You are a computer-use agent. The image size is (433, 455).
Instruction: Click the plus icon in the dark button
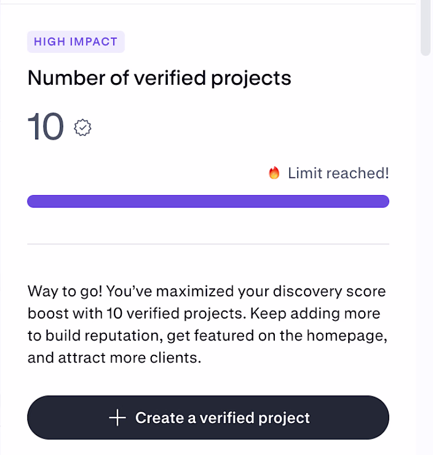point(117,418)
